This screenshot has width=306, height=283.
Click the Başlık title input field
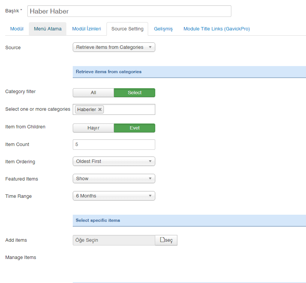pyautogui.click(x=129, y=11)
